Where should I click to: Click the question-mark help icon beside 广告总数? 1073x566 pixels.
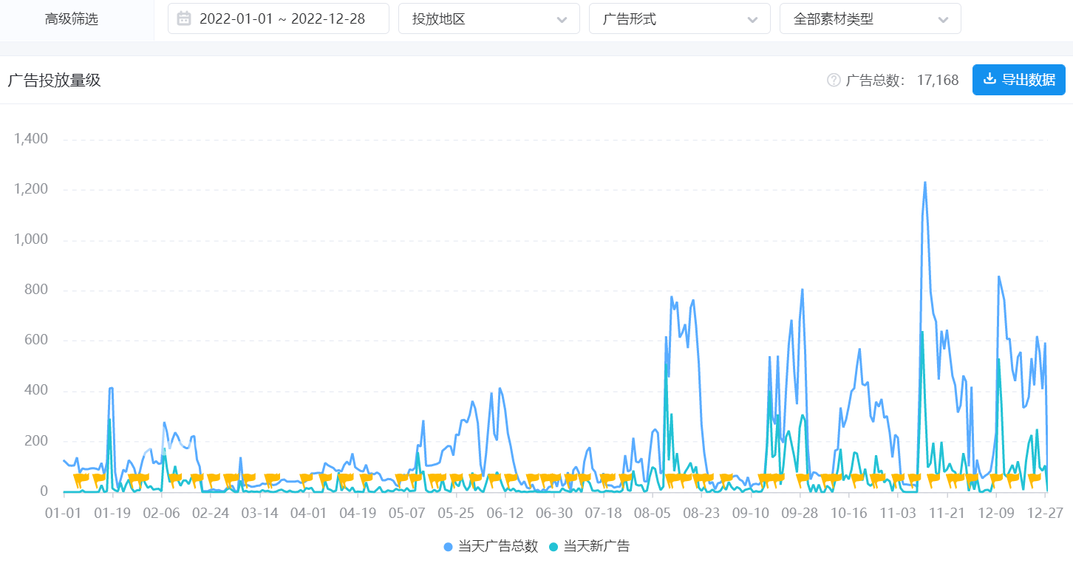833,79
